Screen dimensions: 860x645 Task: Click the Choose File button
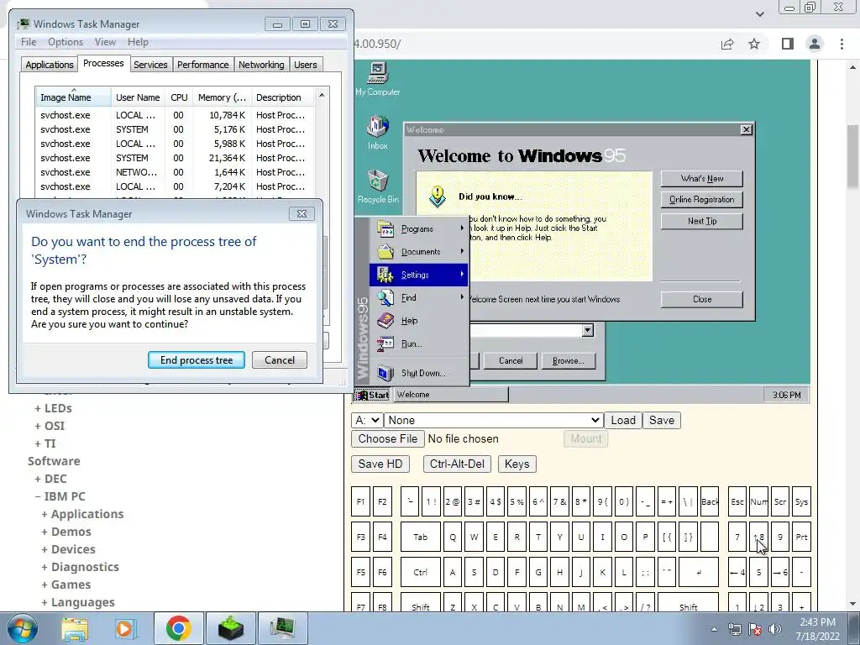pyautogui.click(x=388, y=438)
